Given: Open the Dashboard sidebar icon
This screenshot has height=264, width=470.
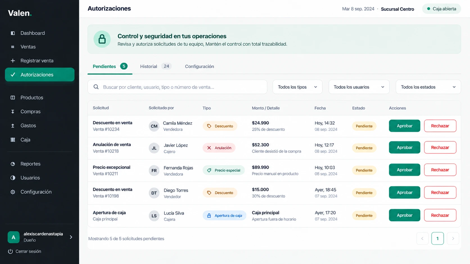Looking at the screenshot, I should pyautogui.click(x=13, y=33).
